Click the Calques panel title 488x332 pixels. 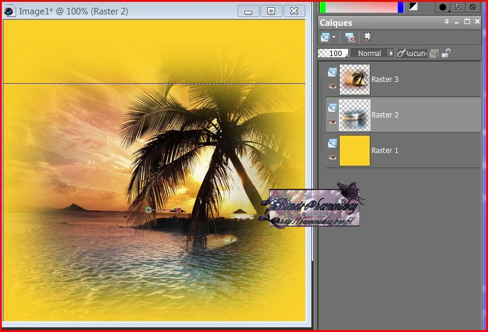[x=336, y=23]
